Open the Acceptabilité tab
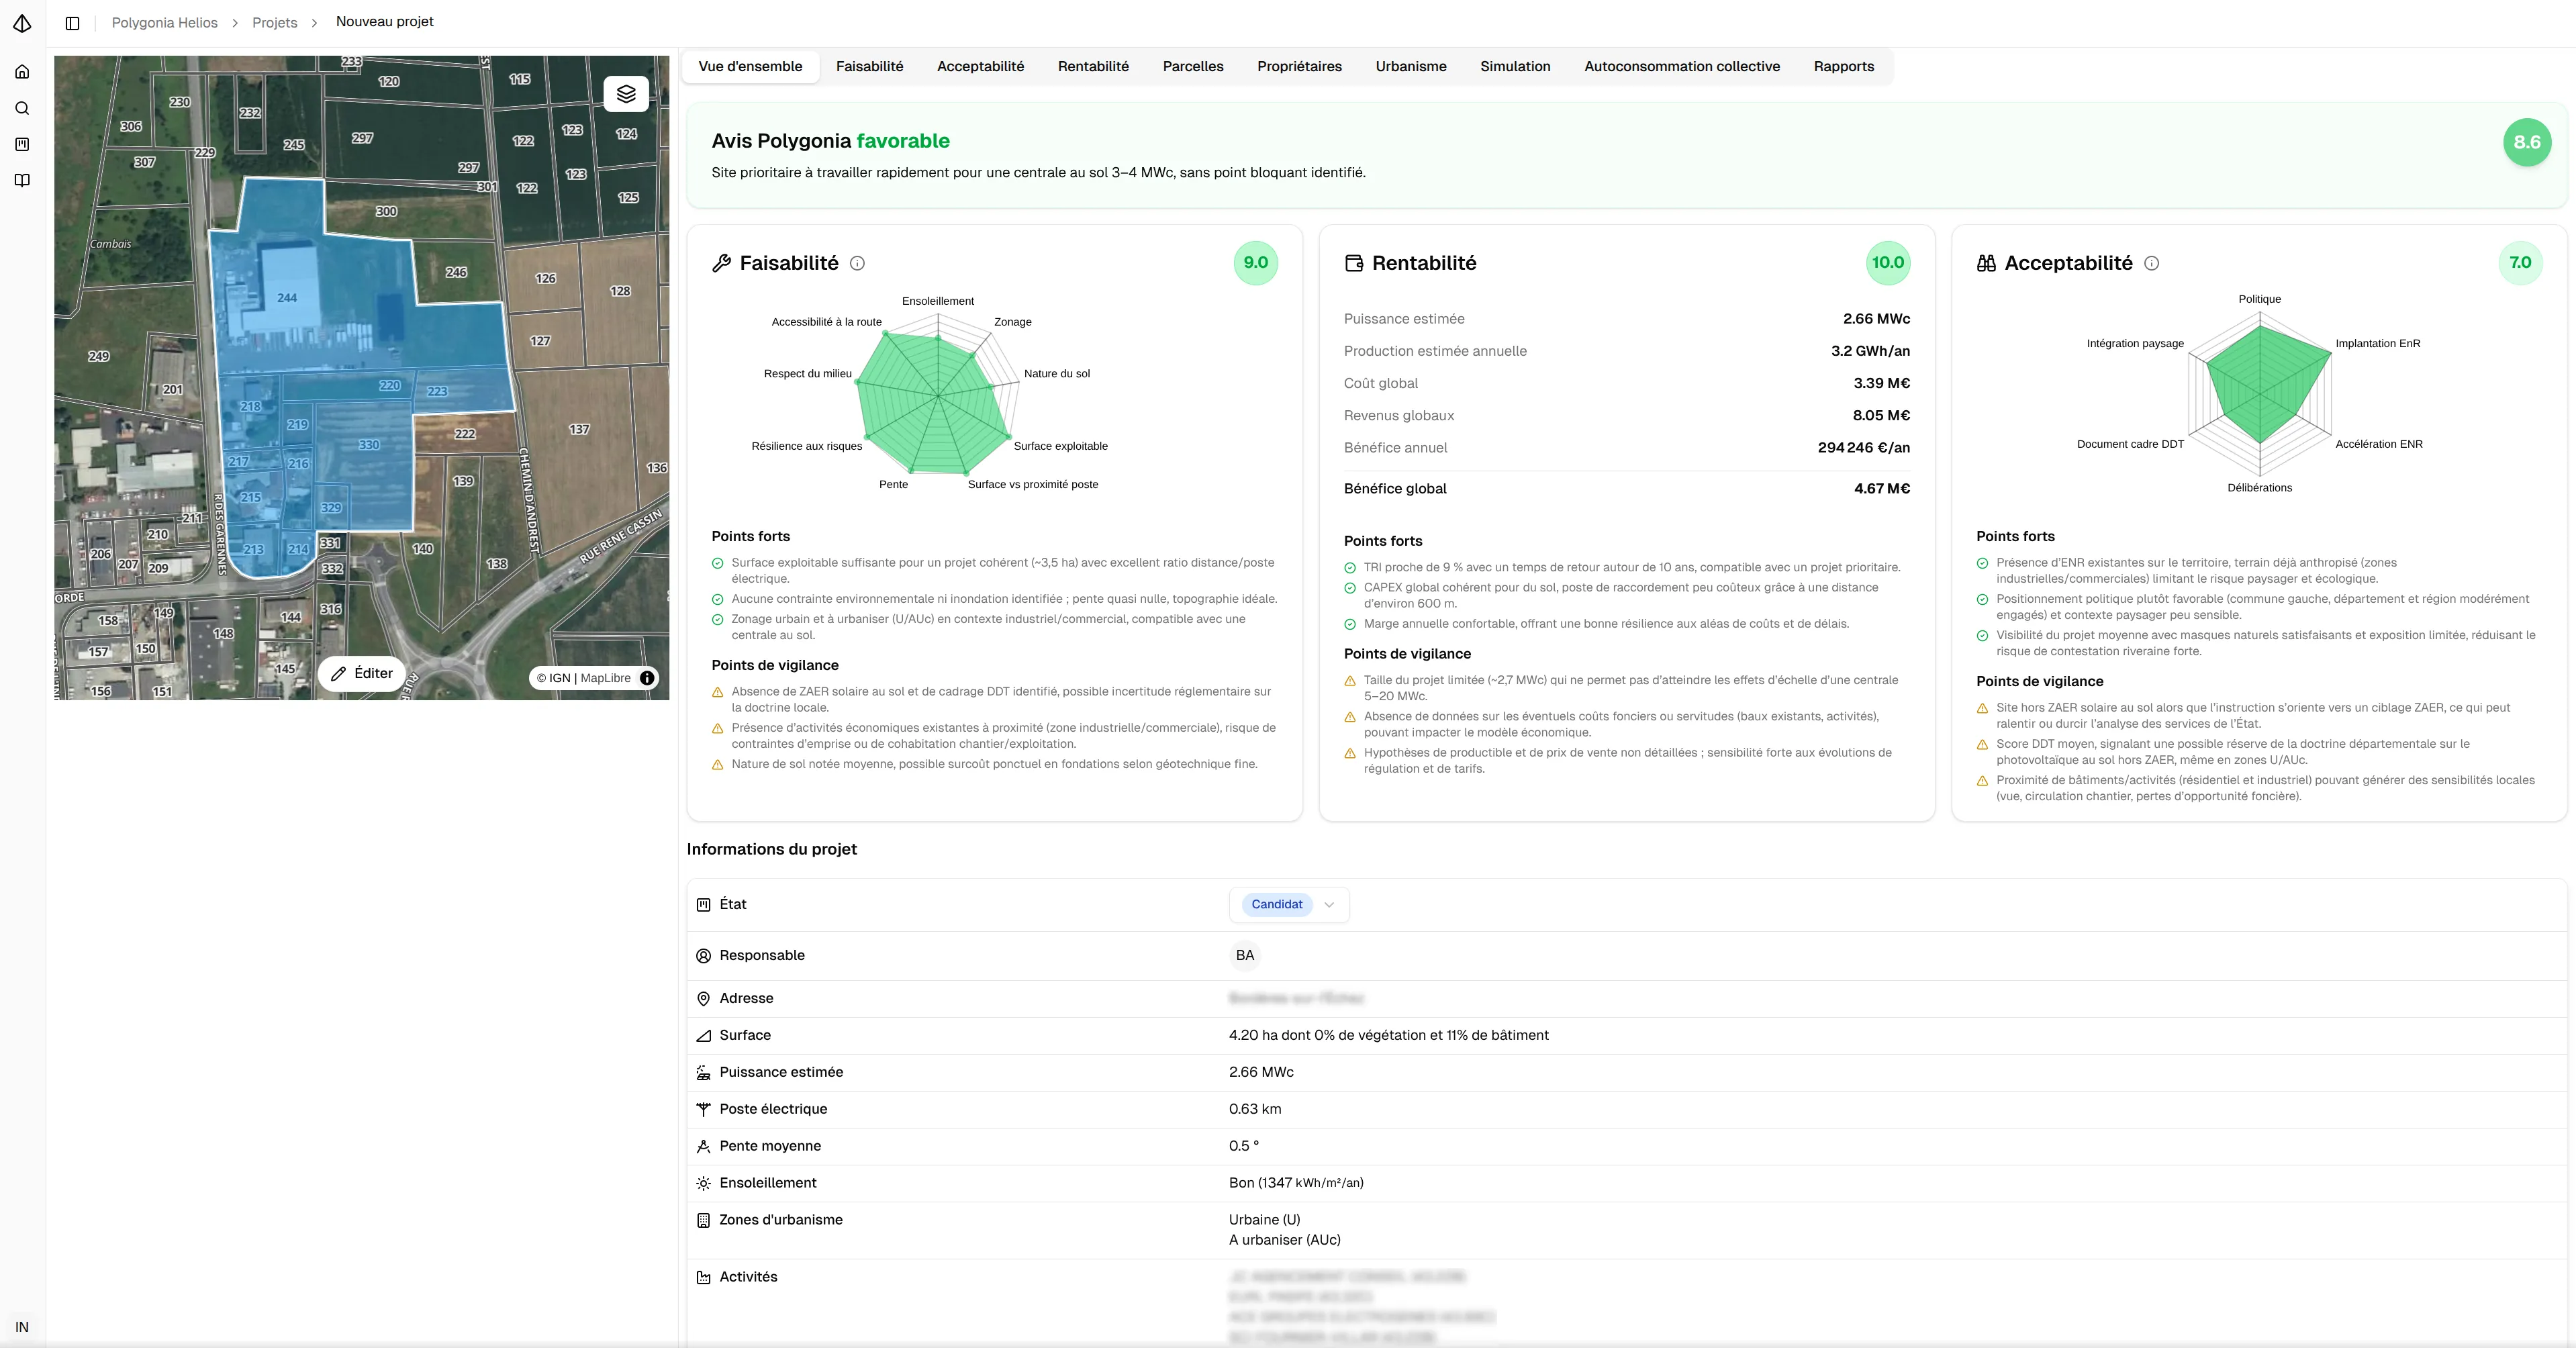 [x=980, y=67]
